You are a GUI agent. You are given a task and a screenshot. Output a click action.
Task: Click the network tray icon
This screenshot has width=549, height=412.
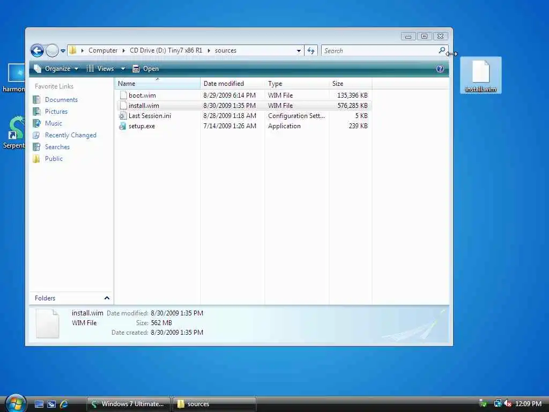point(498,403)
